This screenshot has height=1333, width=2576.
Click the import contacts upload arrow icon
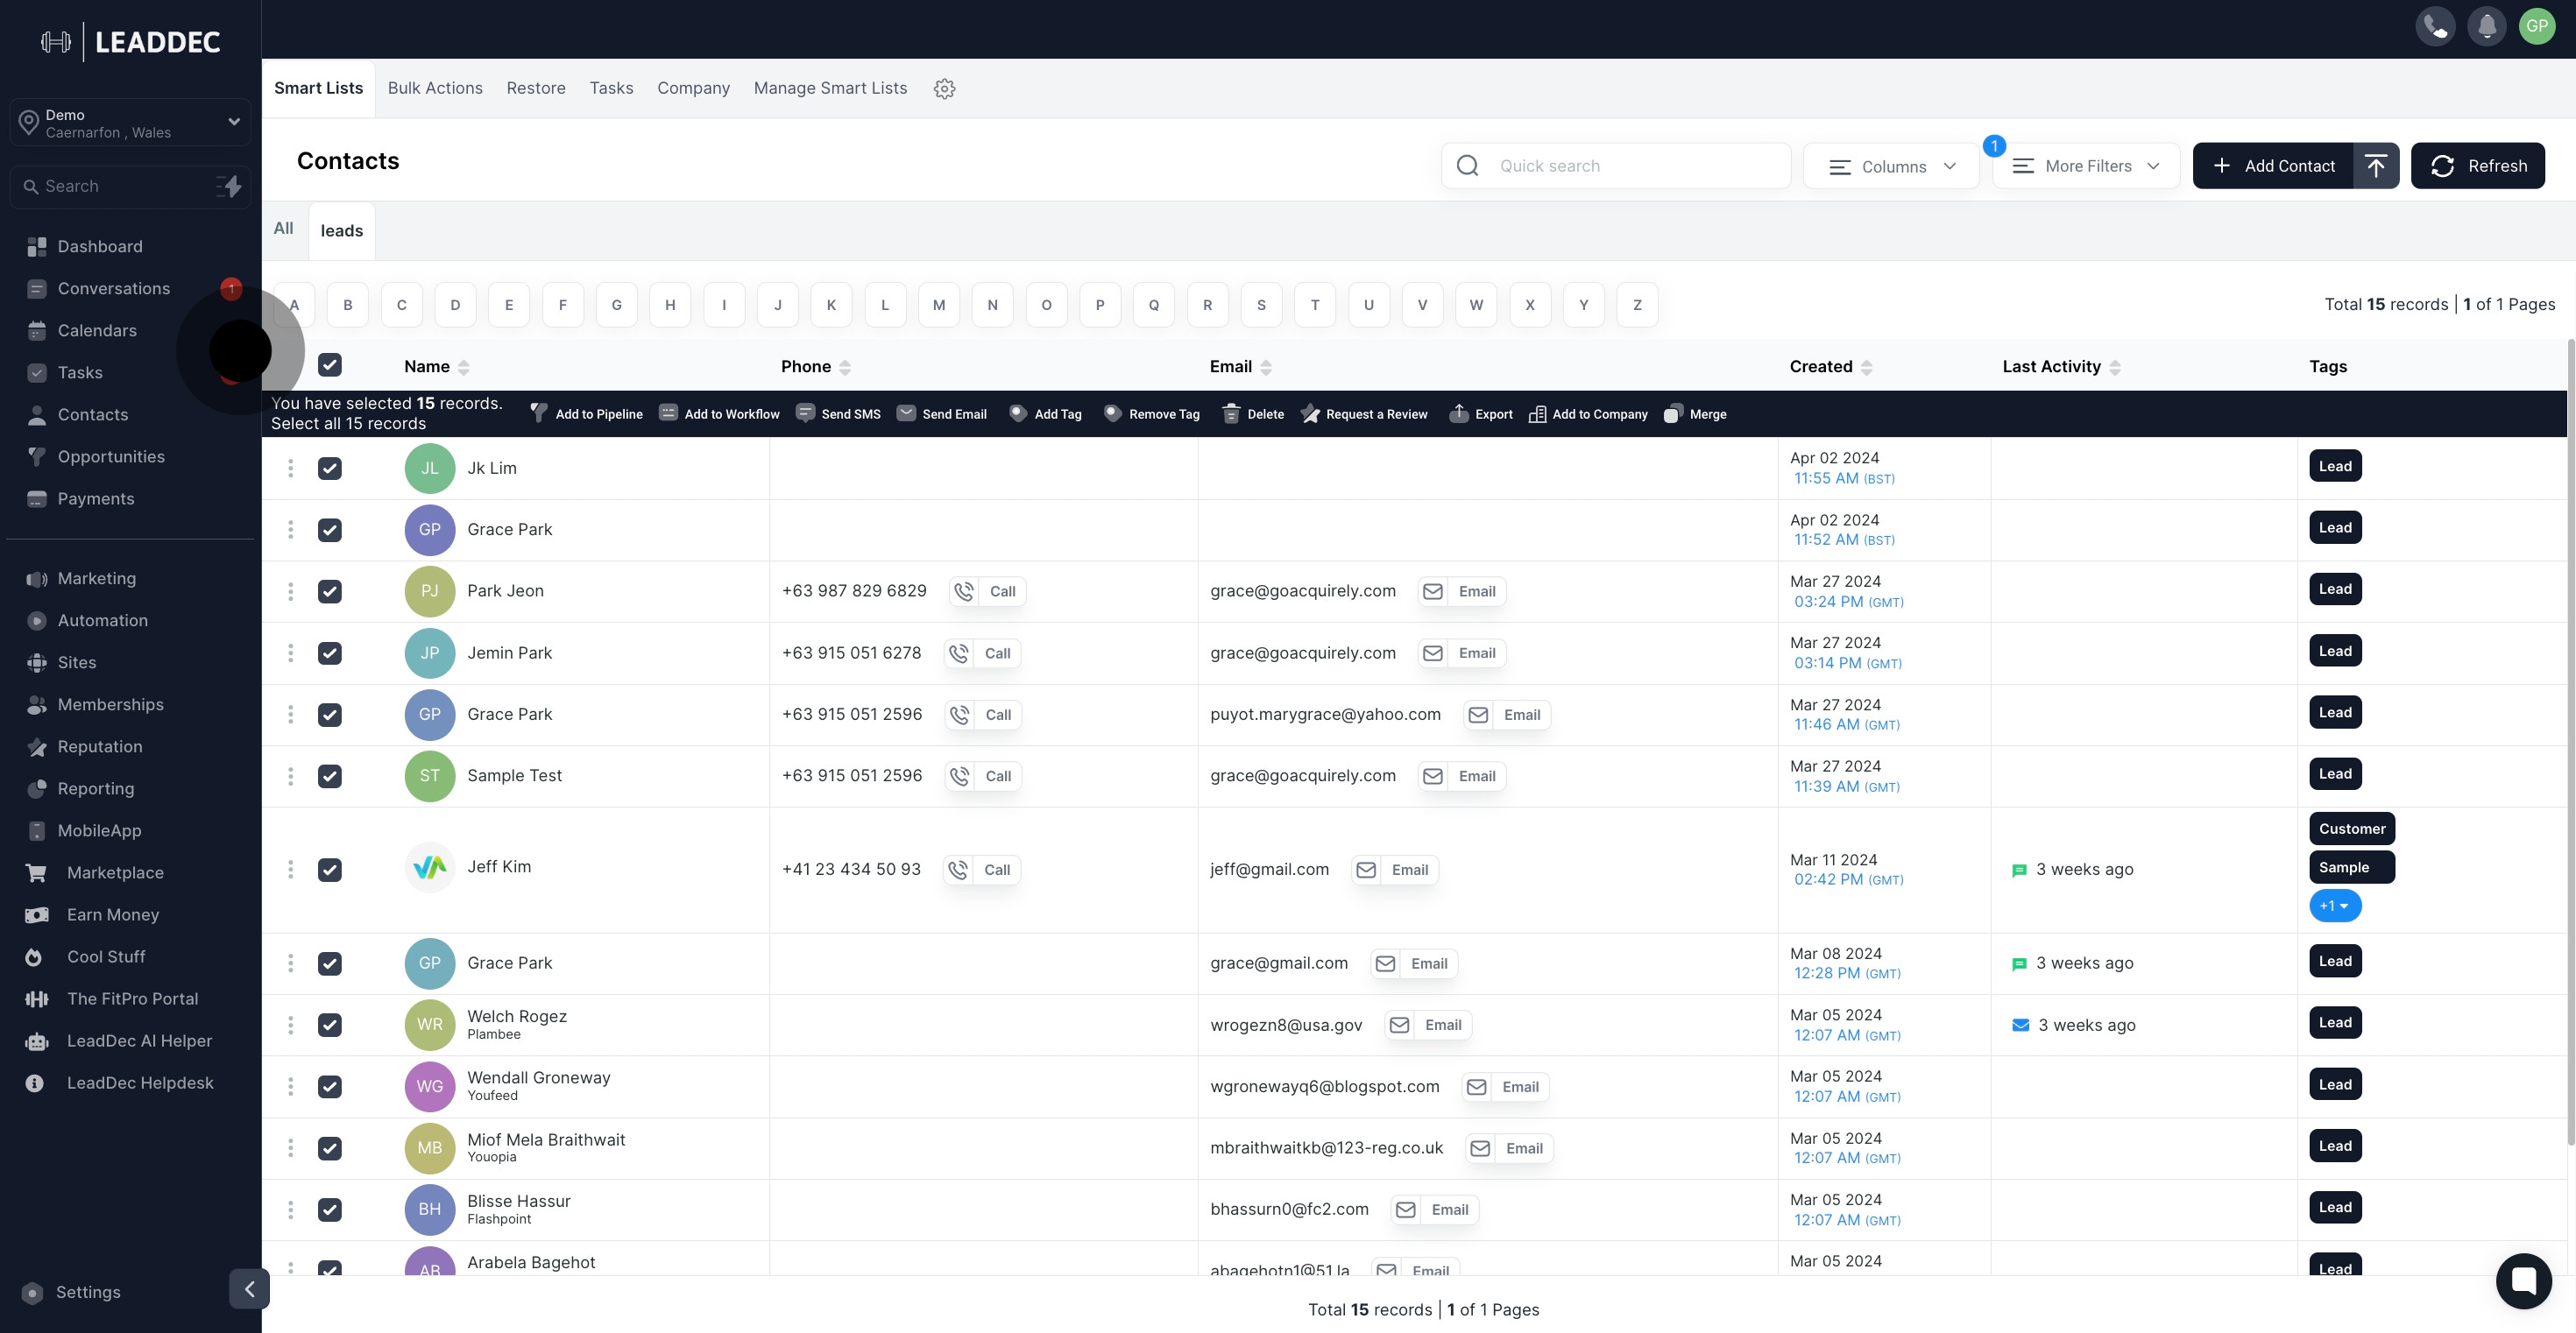coord(2376,166)
